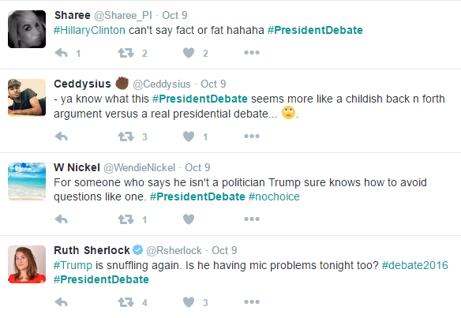461x318 pixels.
Task: View Ceddysius's profile picture
Action: (27, 98)
